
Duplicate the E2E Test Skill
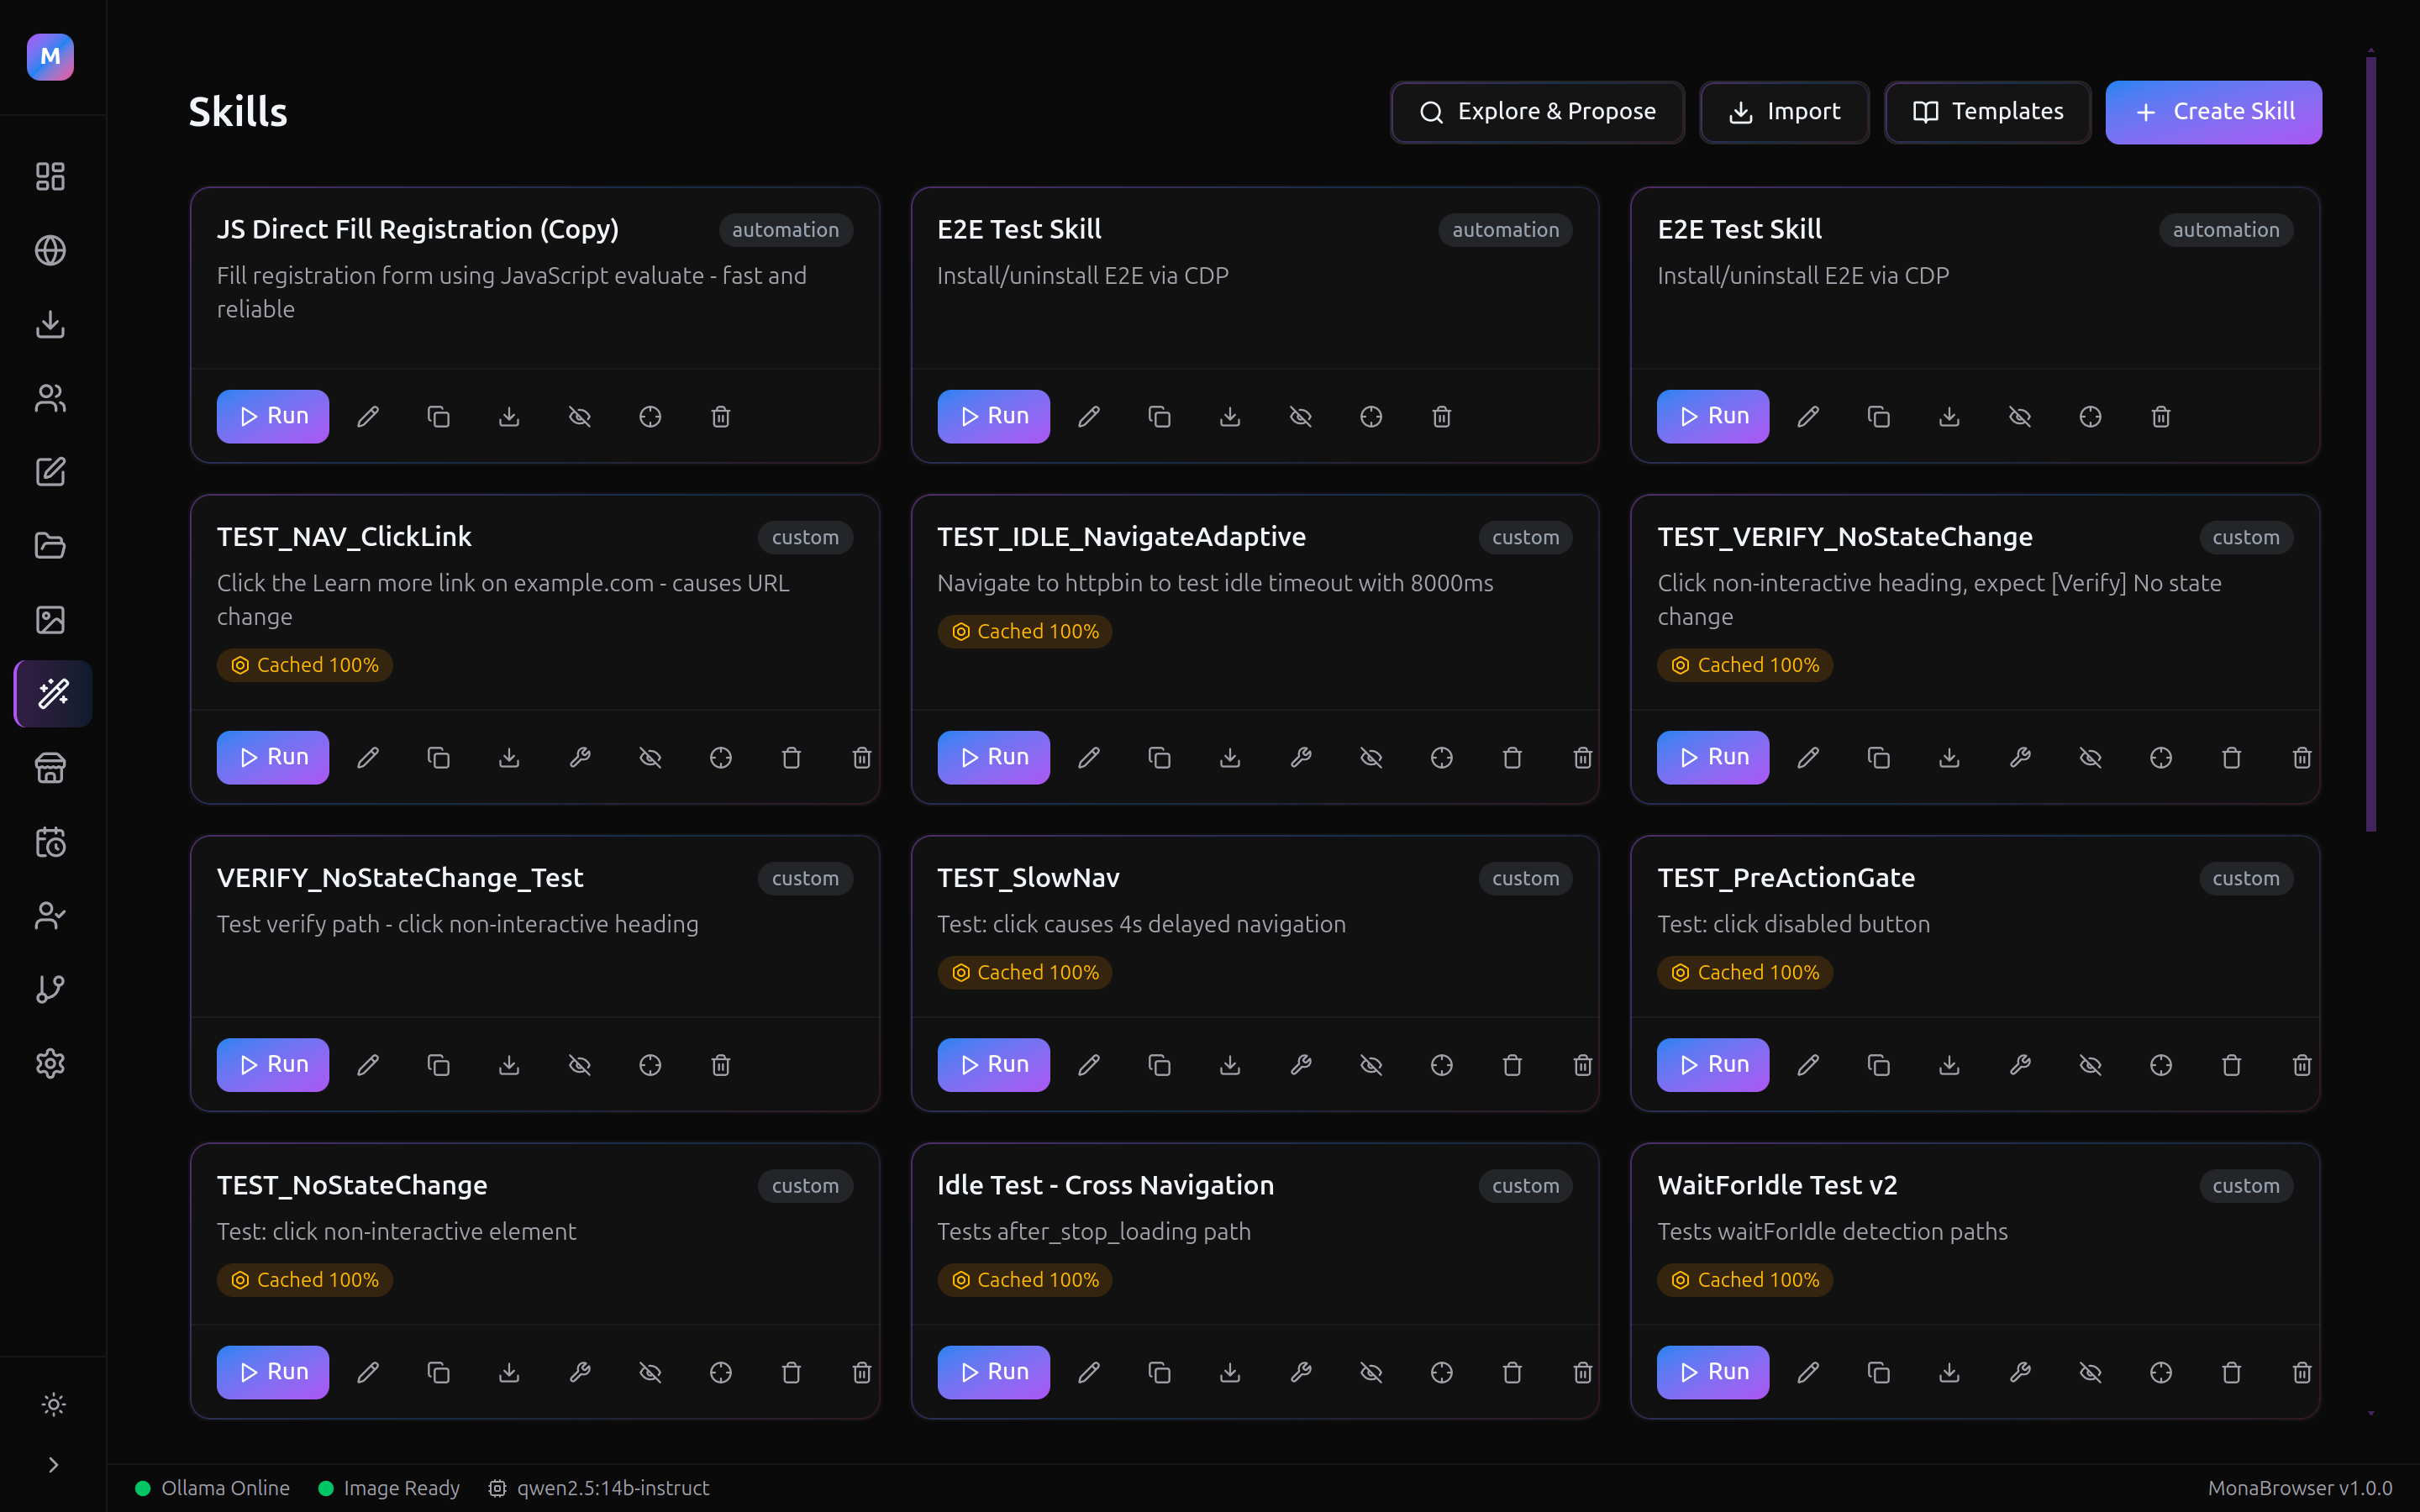coord(1158,416)
